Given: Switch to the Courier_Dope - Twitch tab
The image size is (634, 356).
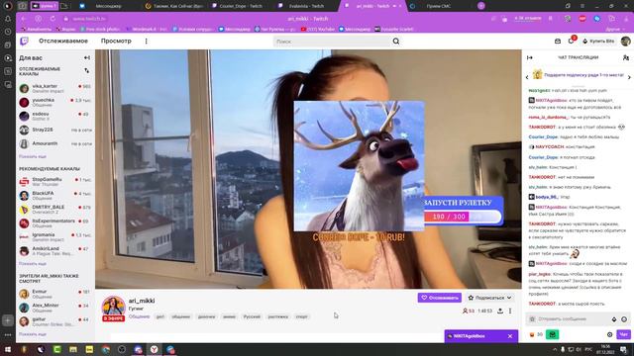Looking at the screenshot, I should (241, 6).
